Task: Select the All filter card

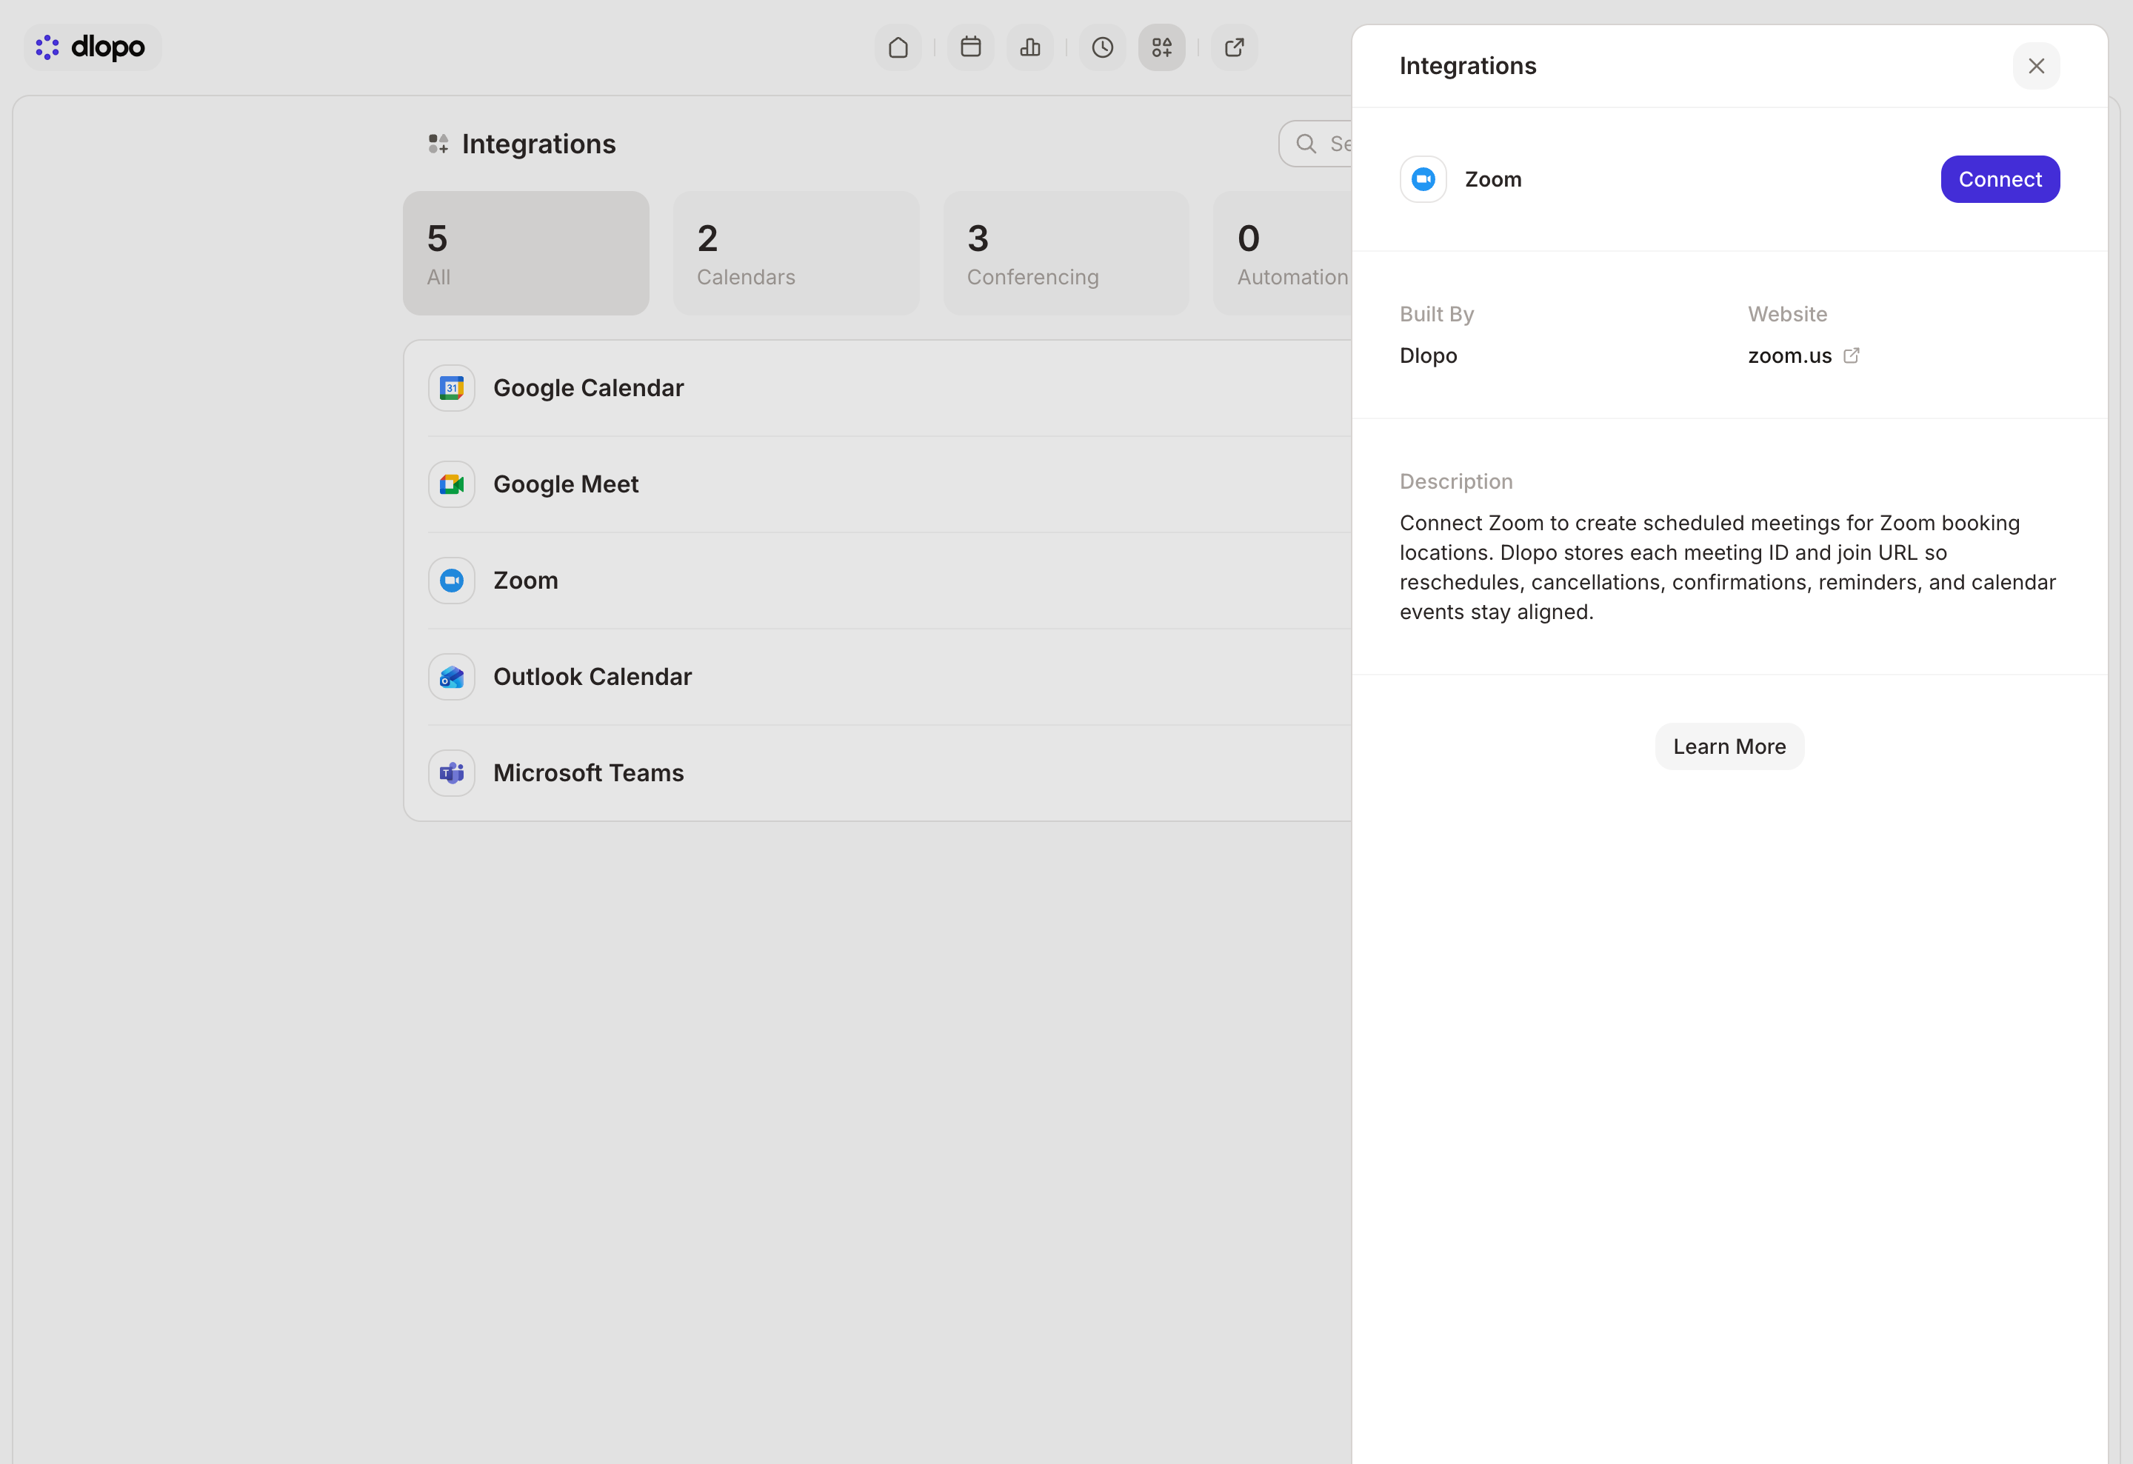Action: (x=526, y=253)
